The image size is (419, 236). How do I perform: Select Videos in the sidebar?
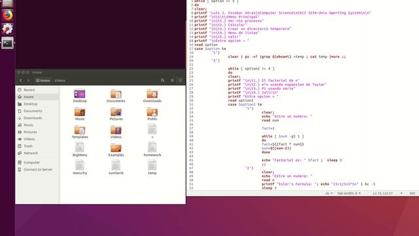point(37,139)
